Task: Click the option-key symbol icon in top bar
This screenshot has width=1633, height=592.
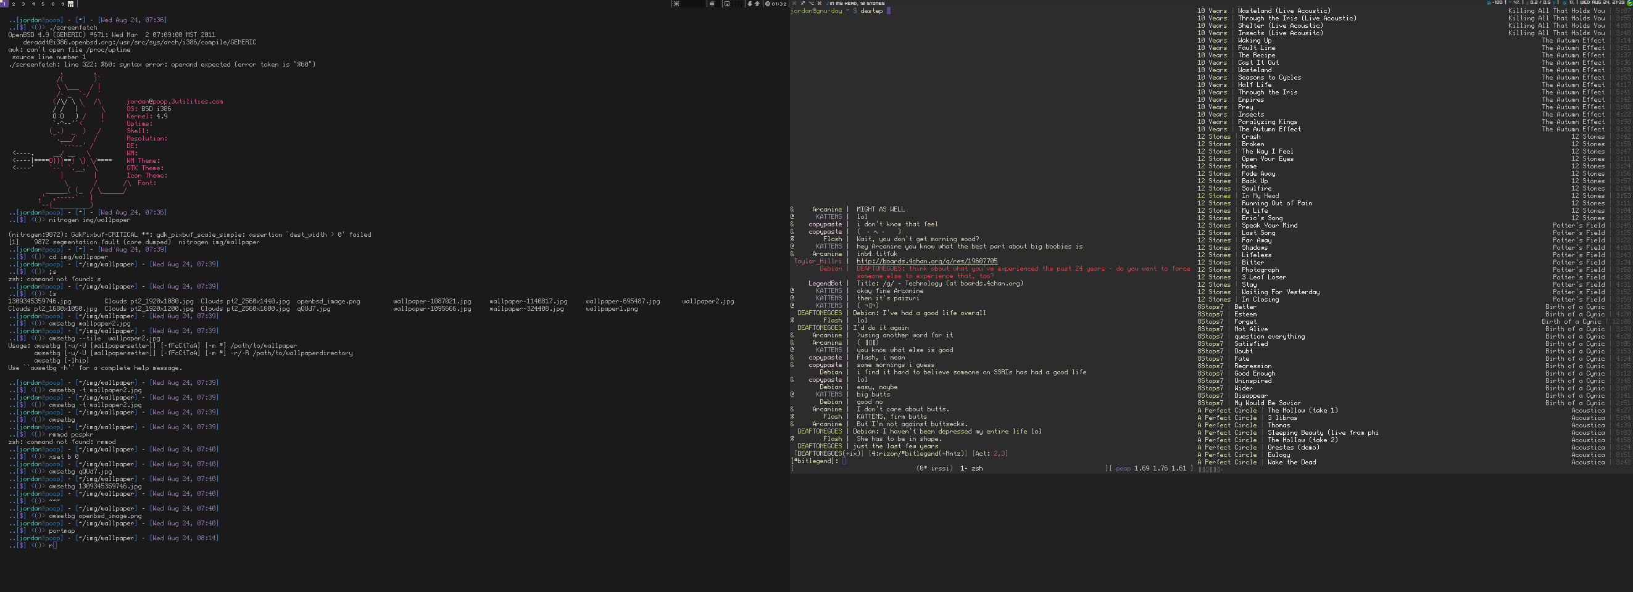Action: coord(811,3)
